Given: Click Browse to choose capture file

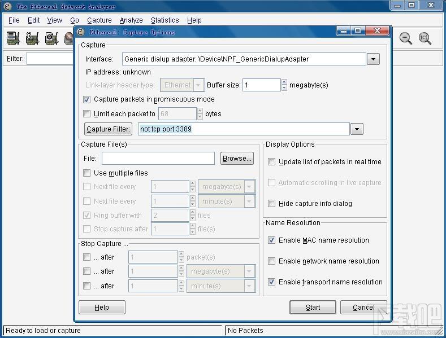Looking at the screenshot, I should 237,158.
